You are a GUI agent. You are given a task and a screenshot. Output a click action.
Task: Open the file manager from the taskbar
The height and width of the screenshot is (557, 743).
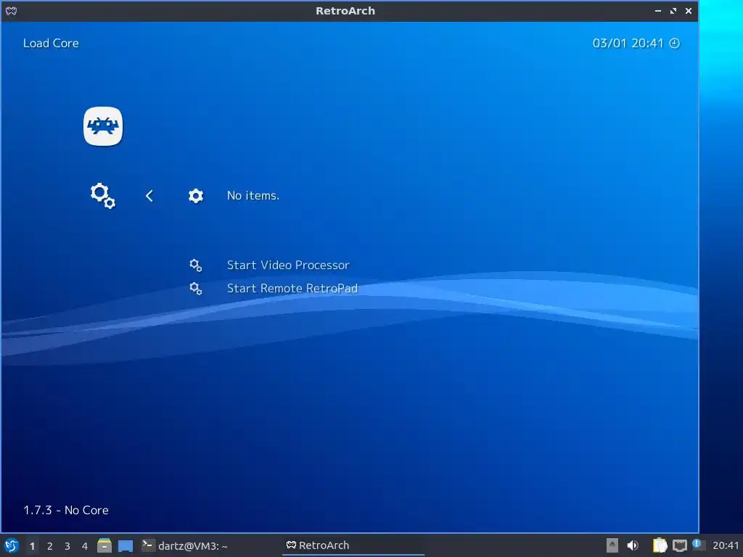[x=104, y=545]
